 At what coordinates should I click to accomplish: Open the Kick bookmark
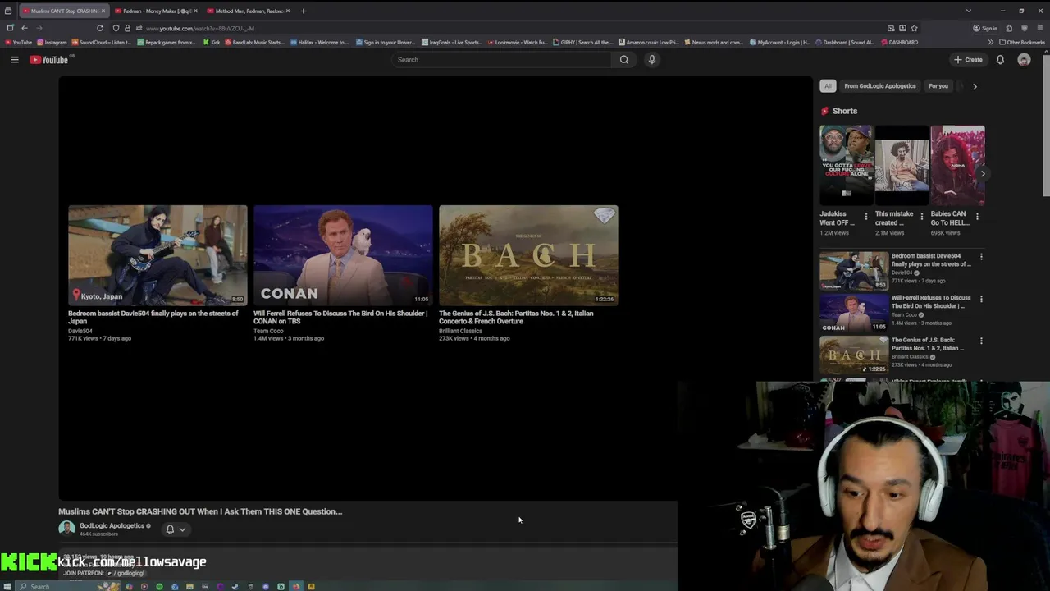212,42
